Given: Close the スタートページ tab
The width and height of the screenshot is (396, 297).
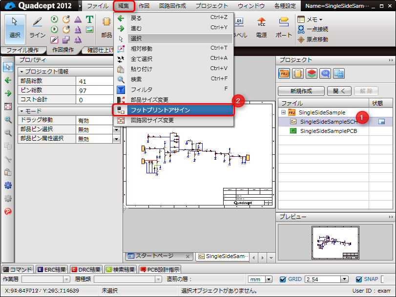Looking at the screenshot, I should [188, 257].
